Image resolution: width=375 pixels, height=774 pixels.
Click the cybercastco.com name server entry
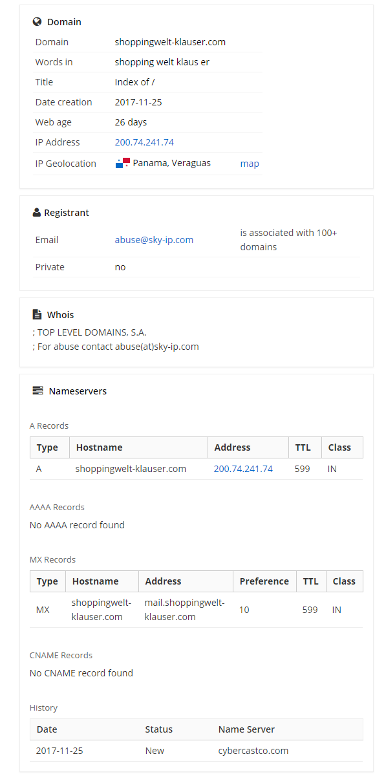click(253, 751)
